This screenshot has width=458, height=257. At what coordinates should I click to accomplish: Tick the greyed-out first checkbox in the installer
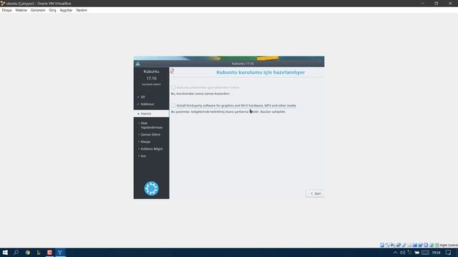click(x=173, y=87)
